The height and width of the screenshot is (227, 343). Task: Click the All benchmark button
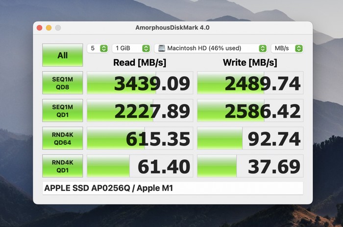(63, 55)
